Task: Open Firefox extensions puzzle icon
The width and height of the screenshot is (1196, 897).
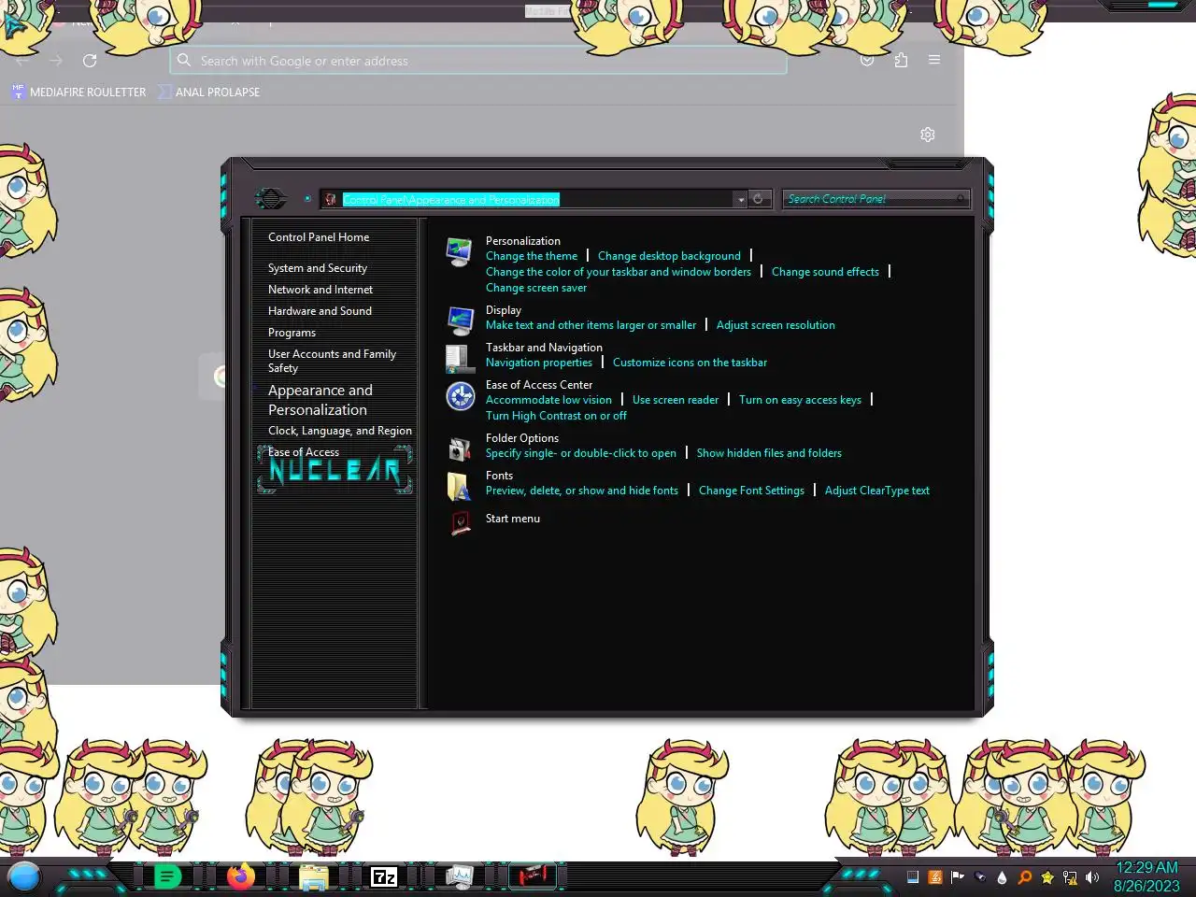Action: click(901, 60)
